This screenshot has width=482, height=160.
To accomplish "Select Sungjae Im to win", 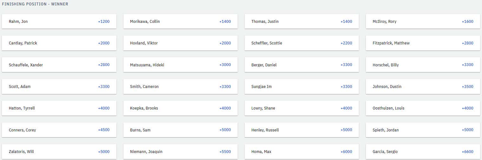I will point(302,86).
